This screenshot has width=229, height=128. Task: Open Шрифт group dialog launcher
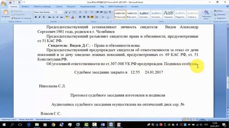click(x=75, y=21)
